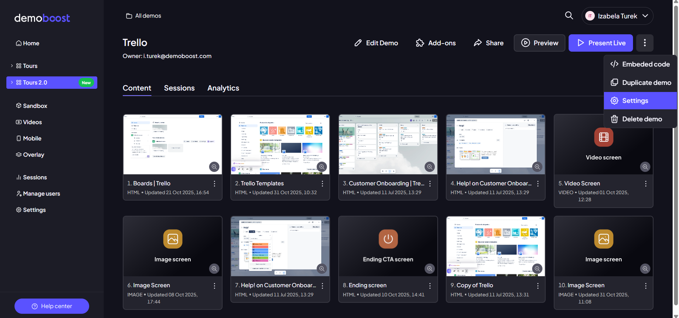Choose Duplicate demo from menu
Image resolution: width=679 pixels, height=318 pixels.
point(640,82)
